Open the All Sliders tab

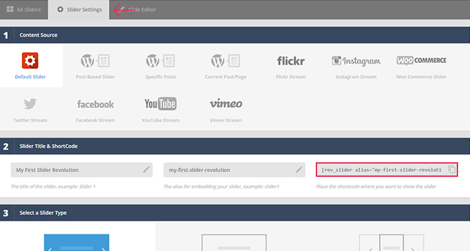pyautogui.click(x=24, y=9)
